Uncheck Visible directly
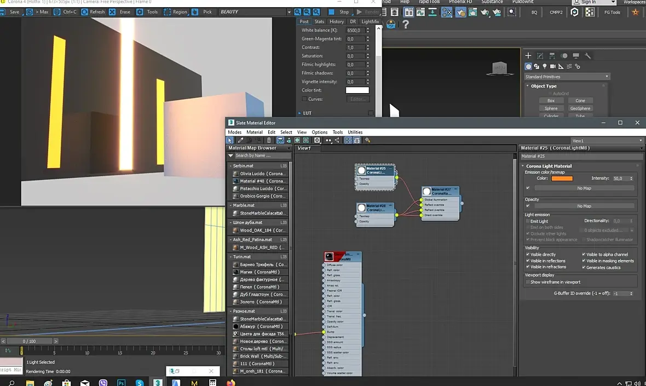The image size is (646, 386). click(x=528, y=255)
